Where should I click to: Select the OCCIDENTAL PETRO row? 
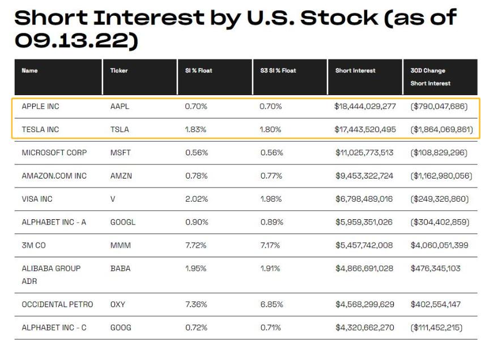[57, 305]
